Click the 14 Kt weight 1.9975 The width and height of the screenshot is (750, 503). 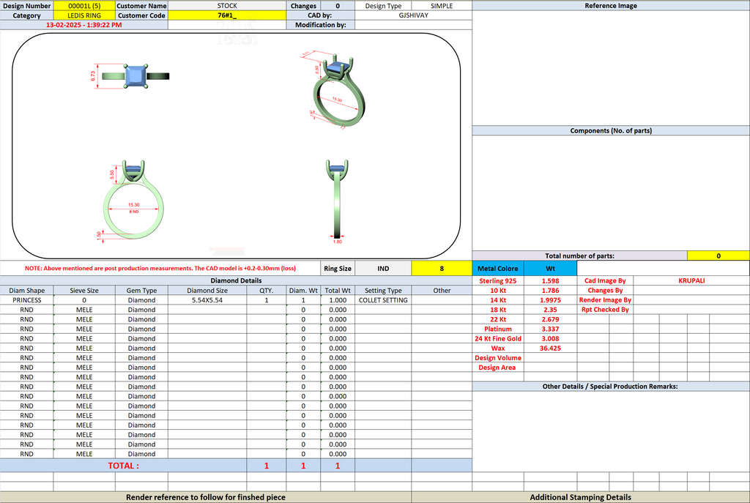[x=551, y=299]
